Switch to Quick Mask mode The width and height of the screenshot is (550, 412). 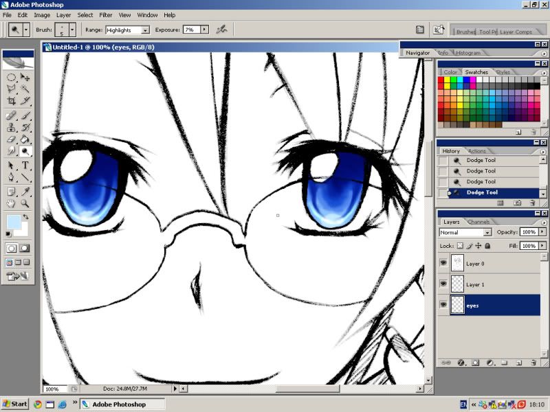[x=25, y=249]
